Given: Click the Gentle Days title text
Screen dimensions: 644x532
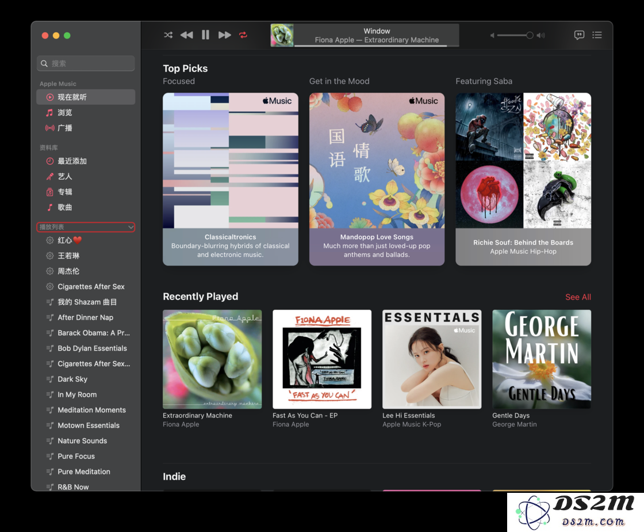Looking at the screenshot, I should pyautogui.click(x=511, y=415).
